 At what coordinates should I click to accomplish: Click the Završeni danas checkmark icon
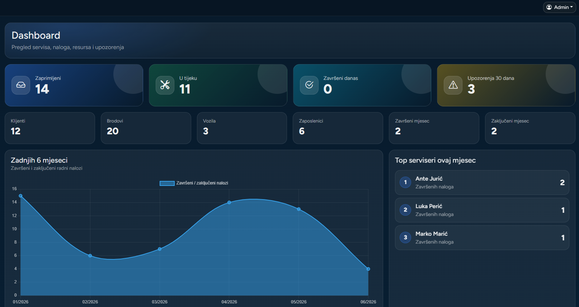click(x=309, y=85)
